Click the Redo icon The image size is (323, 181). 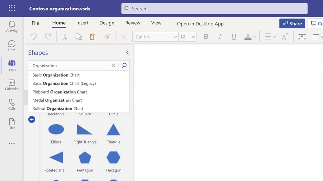[48, 36]
